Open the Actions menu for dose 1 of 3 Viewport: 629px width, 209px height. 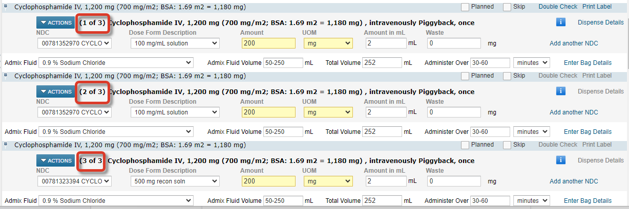click(55, 22)
